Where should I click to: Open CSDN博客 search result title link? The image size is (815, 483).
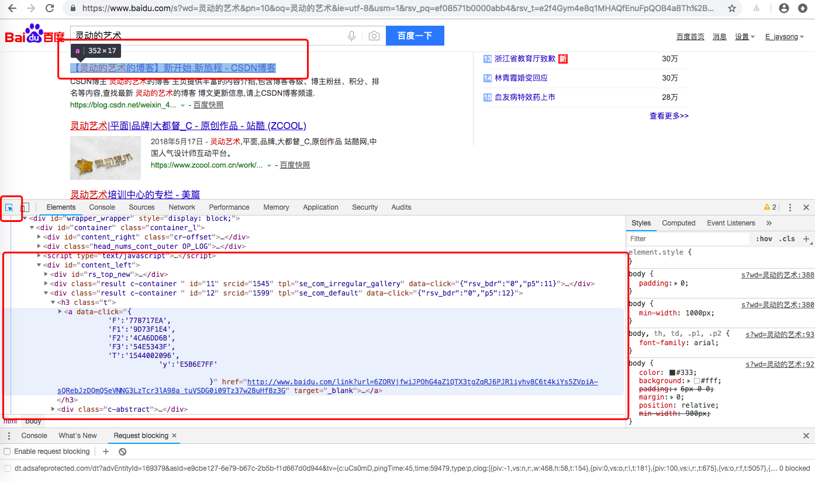tap(173, 68)
